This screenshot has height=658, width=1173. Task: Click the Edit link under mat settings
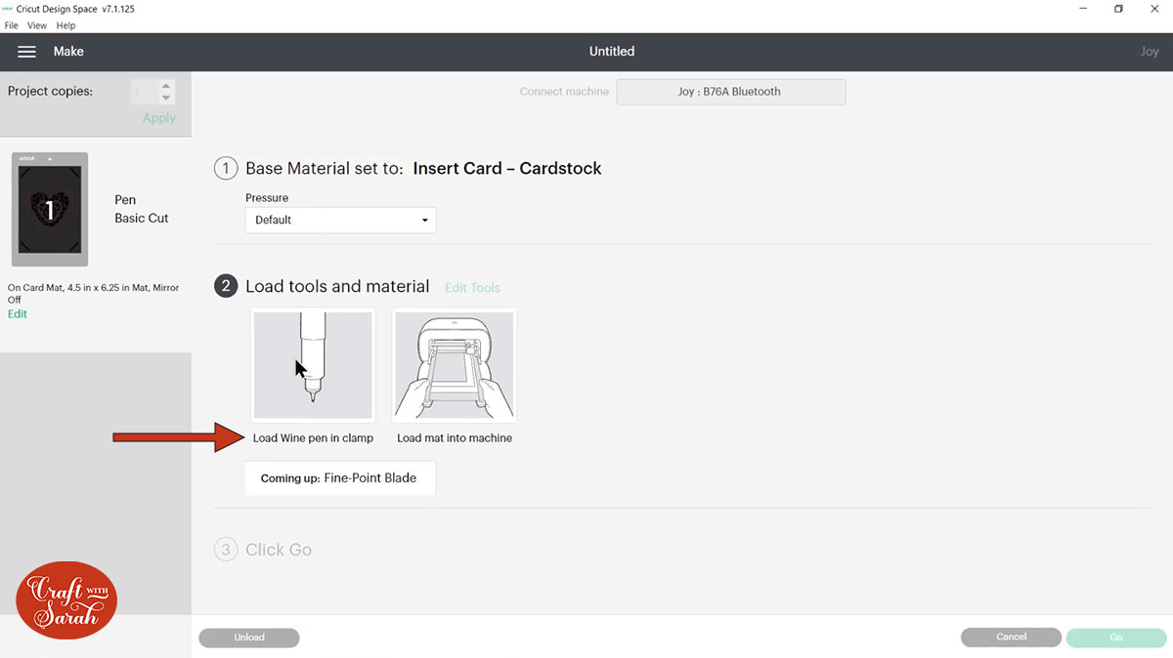(x=18, y=314)
